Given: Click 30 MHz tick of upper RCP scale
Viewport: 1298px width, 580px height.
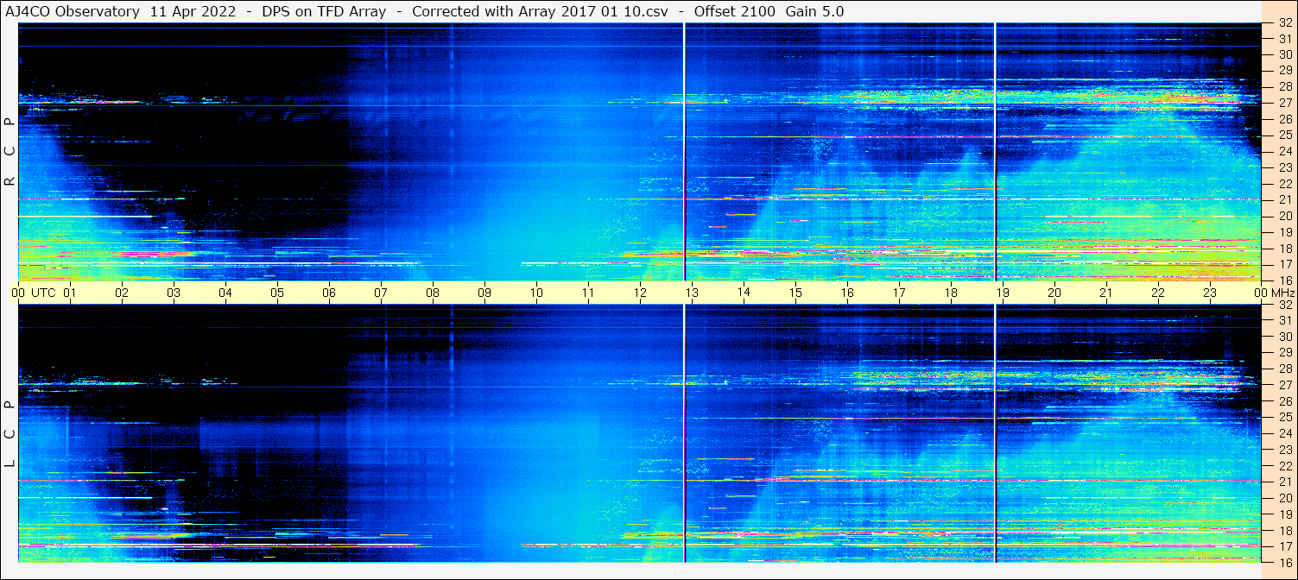Looking at the screenshot, I should tap(1284, 54).
